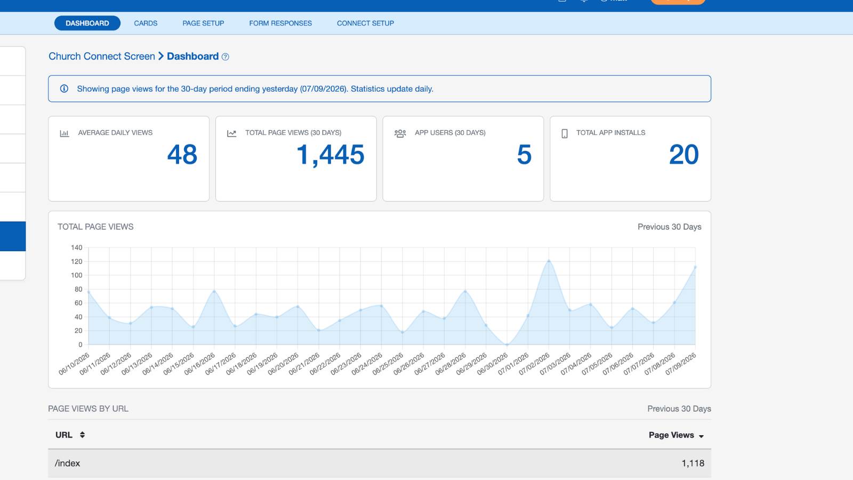
Task: Click Previous 30 Days beside Page Views By URL
Action: pos(679,409)
